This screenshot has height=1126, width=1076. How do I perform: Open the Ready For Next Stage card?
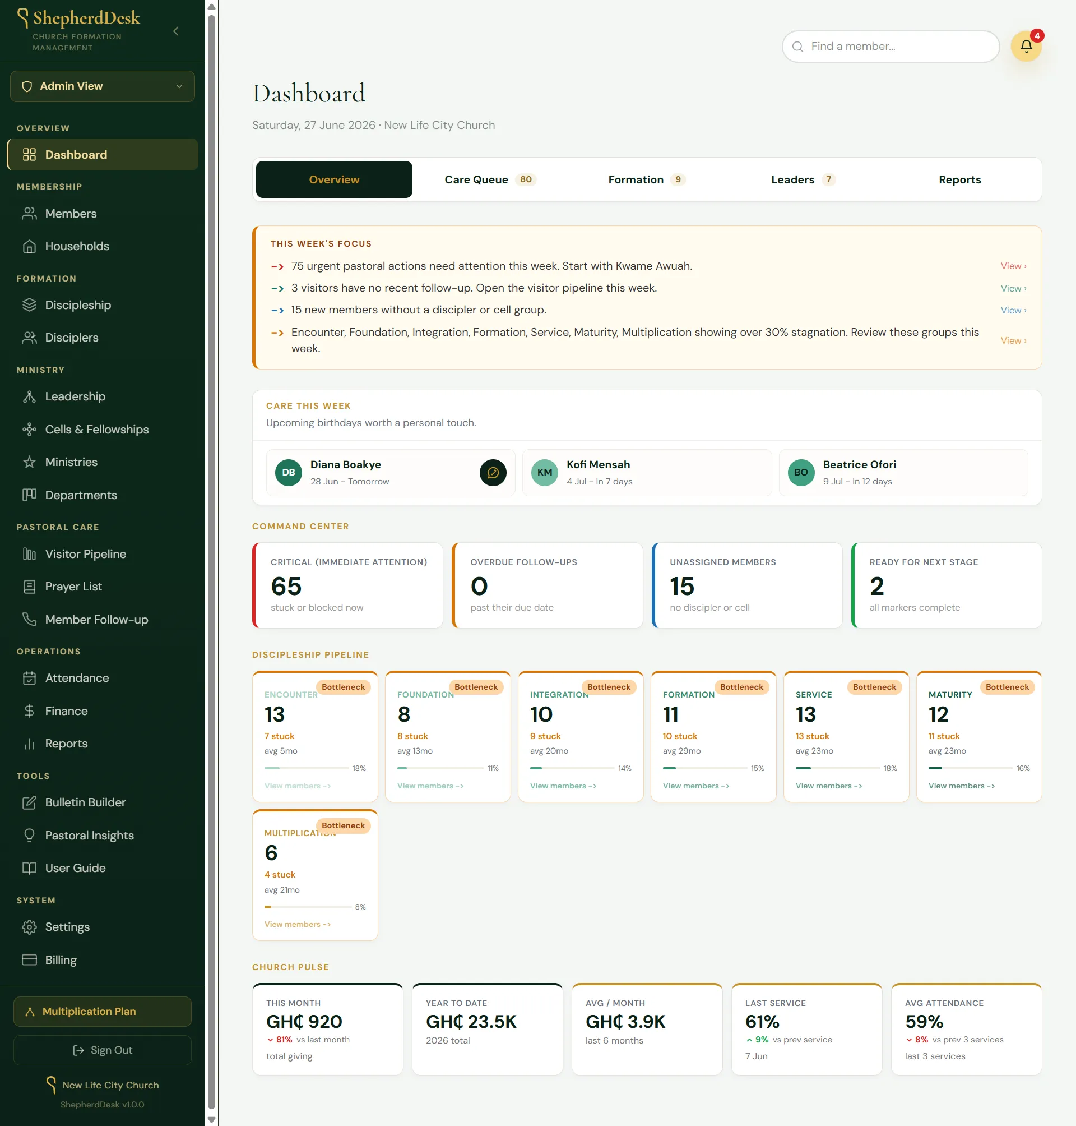point(947,585)
